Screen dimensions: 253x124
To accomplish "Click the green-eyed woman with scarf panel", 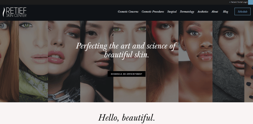I will (x=33, y=61).
